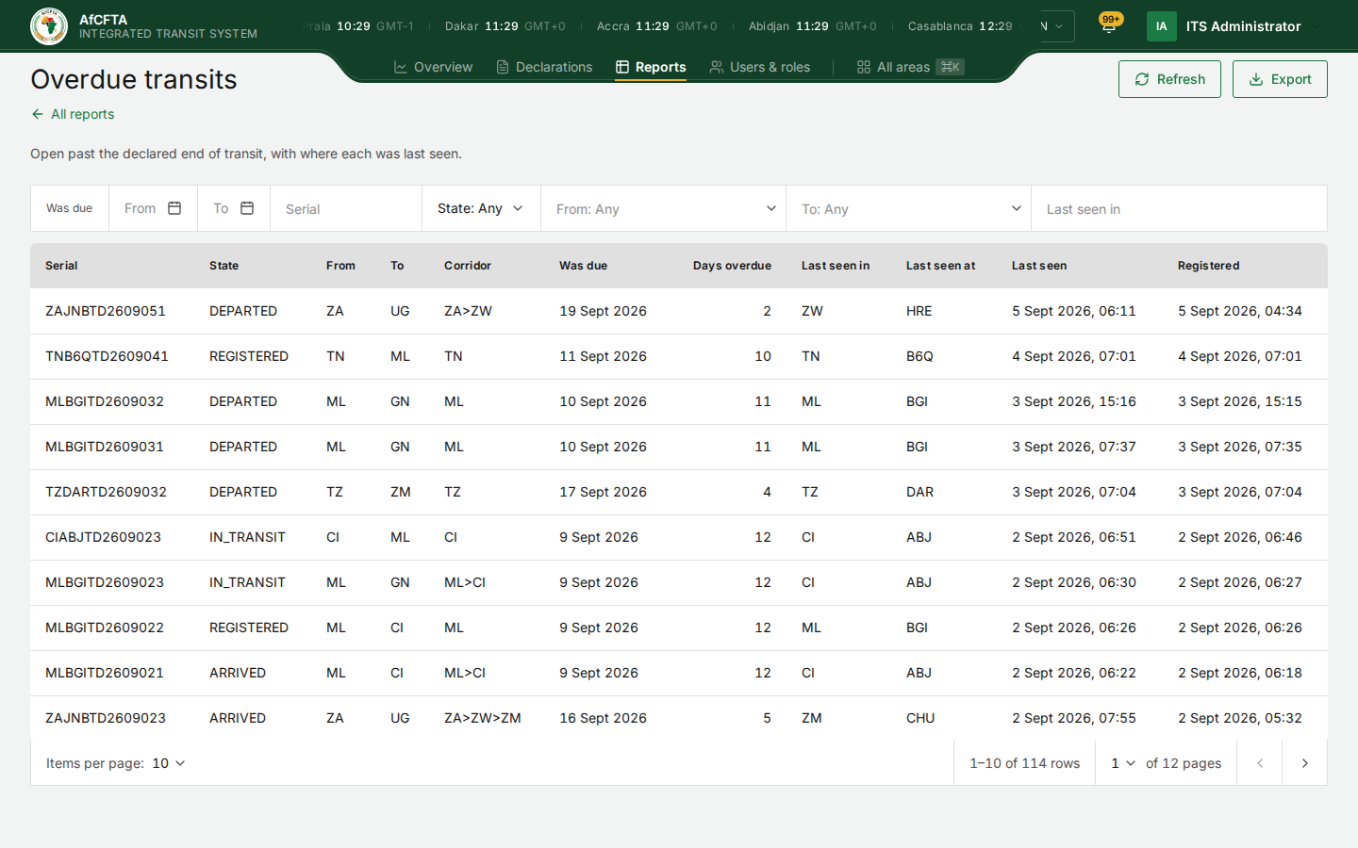Click the Export button
Viewport: 1358px width, 848px height.
[x=1280, y=79]
